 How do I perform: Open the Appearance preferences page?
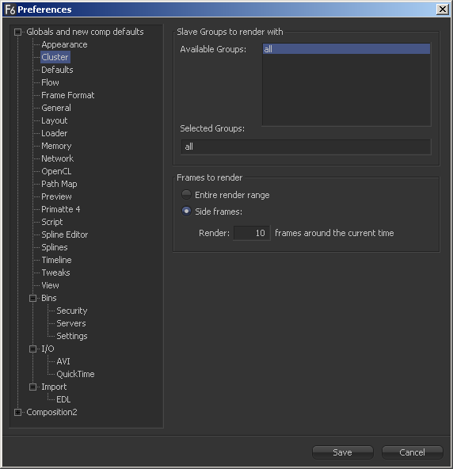tap(64, 44)
